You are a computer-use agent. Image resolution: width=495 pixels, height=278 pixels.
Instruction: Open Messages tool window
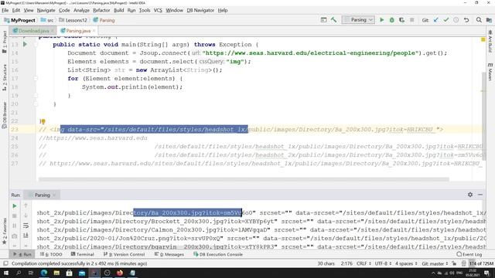tap(169, 254)
